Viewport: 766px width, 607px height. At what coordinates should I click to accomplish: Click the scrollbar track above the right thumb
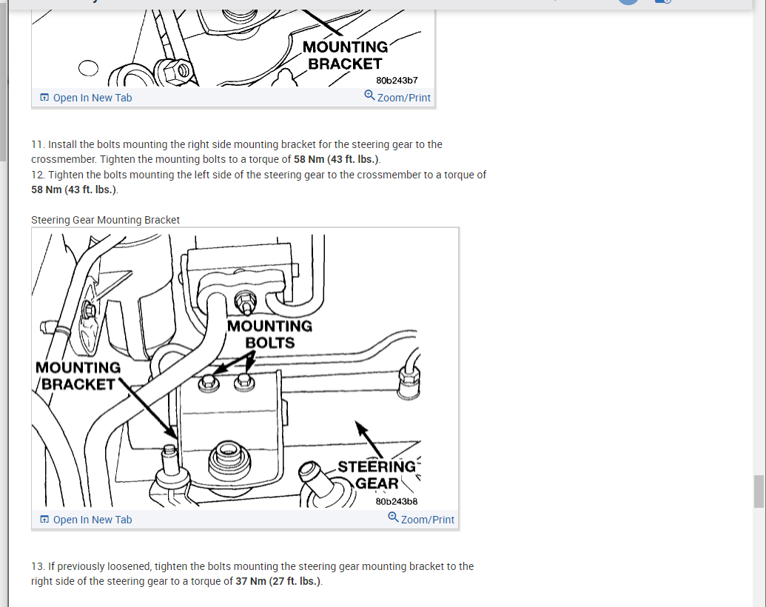click(x=759, y=244)
